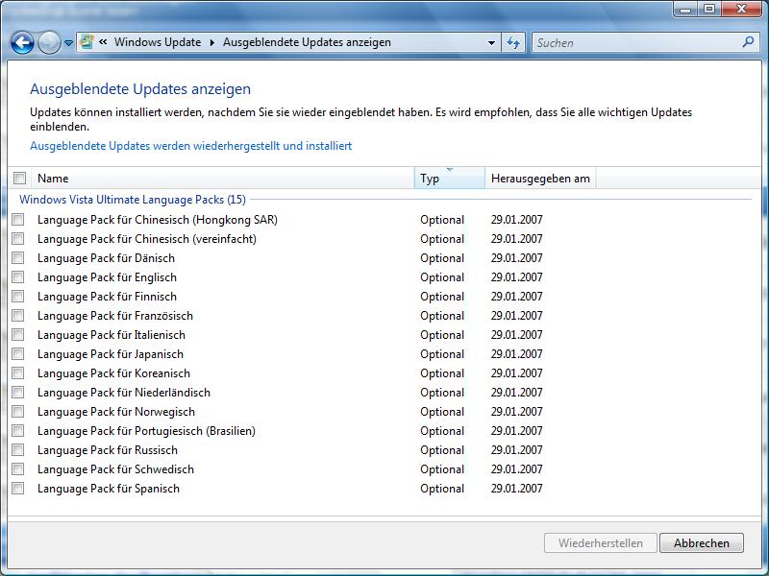
Task: Check the Finnisch language pack checkbox
Action: pos(18,297)
